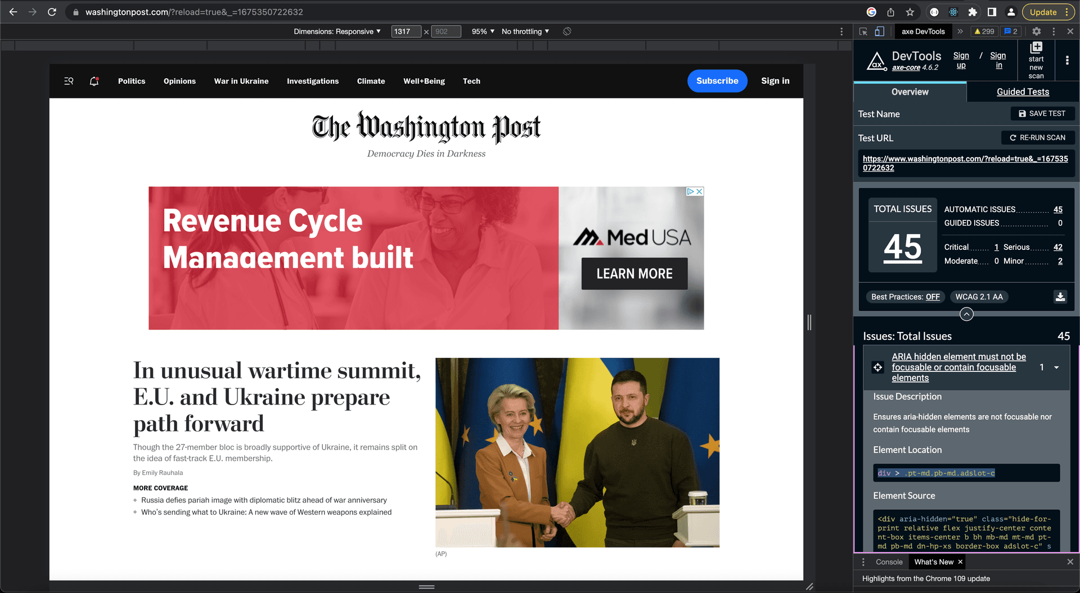Open the No throttling dropdown

(x=523, y=32)
